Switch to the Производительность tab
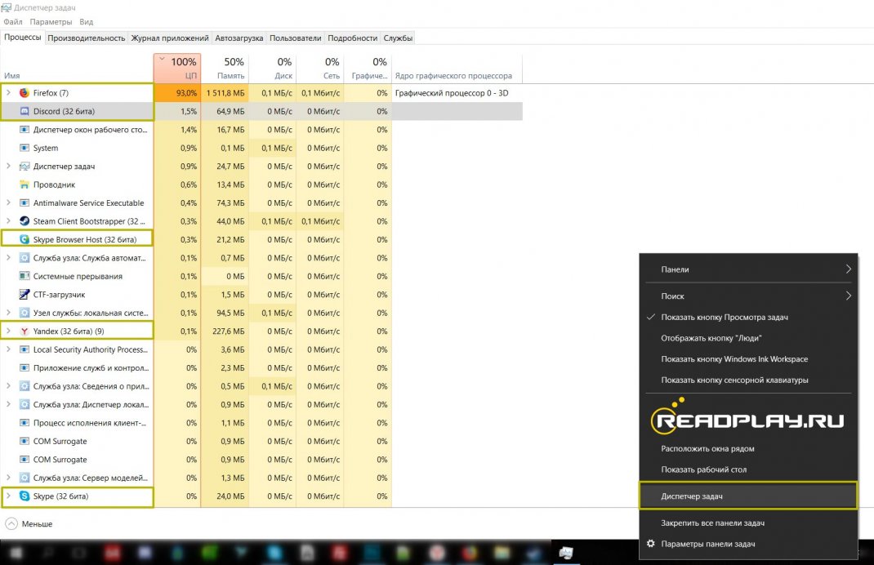The width and height of the screenshot is (874, 565). point(87,38)
